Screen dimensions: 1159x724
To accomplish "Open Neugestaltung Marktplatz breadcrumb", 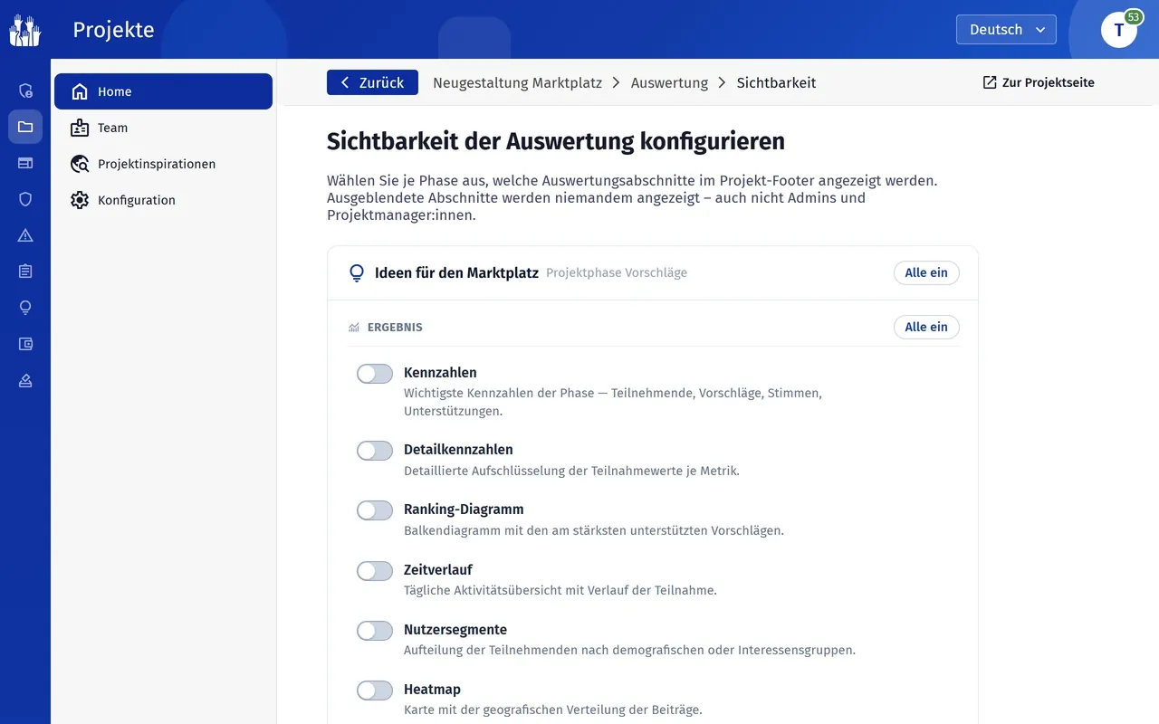I will (517, 82).
